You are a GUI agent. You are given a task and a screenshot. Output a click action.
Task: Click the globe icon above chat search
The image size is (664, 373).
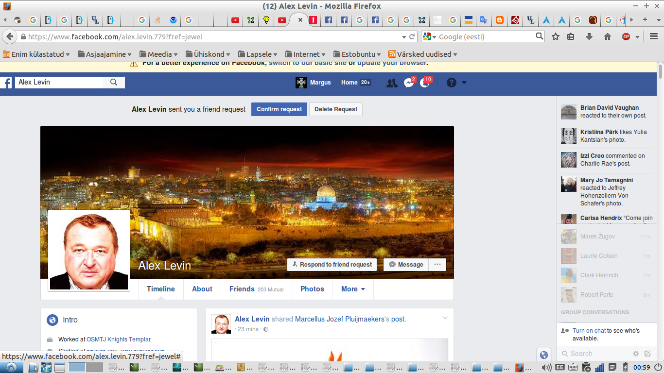544,355
